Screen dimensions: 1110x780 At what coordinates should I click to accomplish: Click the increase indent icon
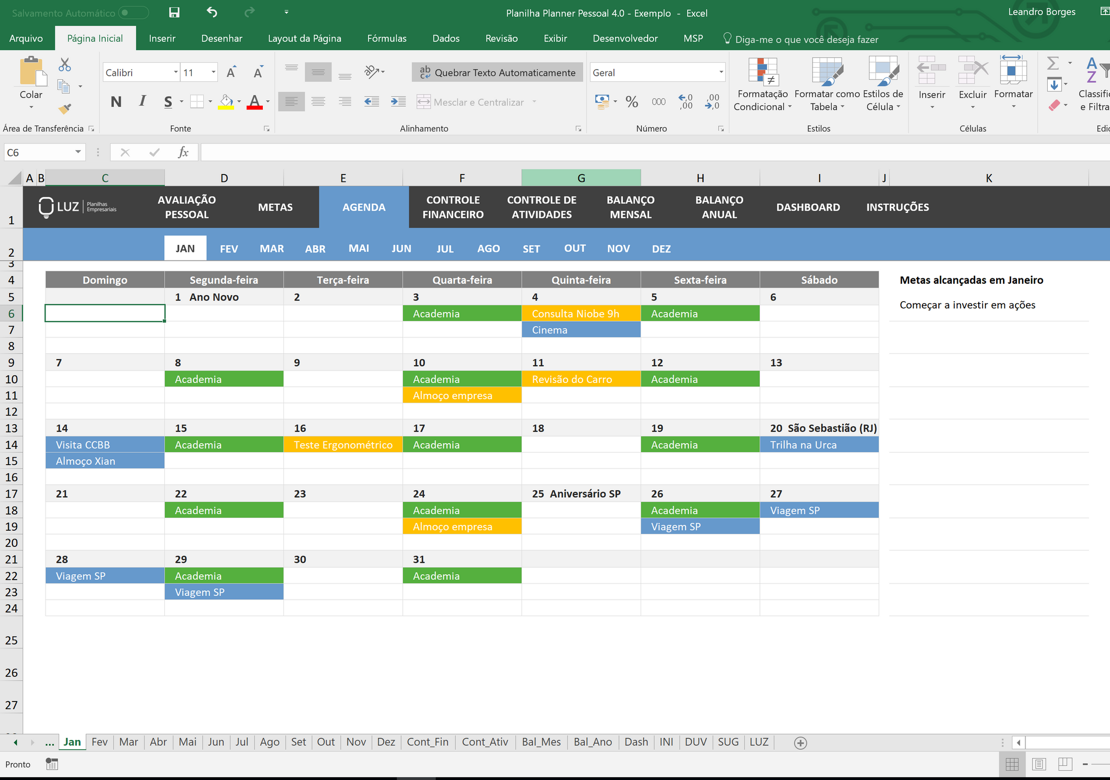[x=398, y=102]
